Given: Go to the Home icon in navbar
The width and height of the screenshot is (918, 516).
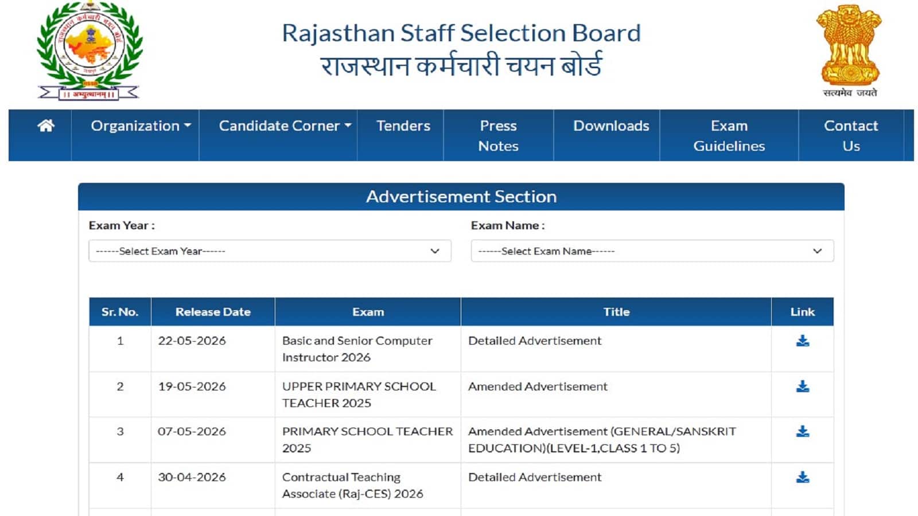Looking at the screenshot, I should click(46, 126).
